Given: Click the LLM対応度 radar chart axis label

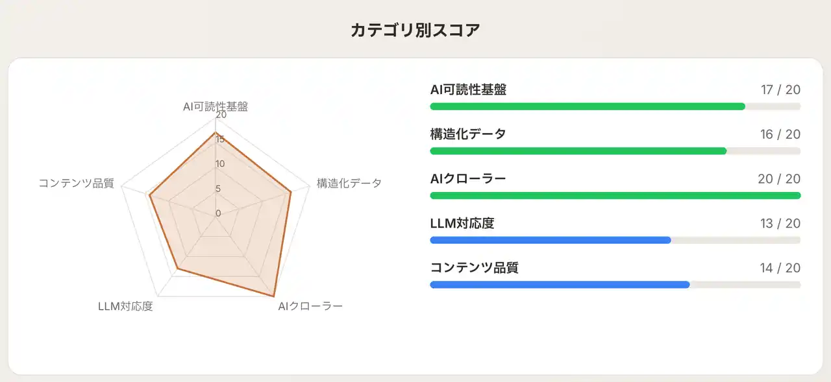Looking at the screenshot, I should pyautogui.click(x=125, y=306).
